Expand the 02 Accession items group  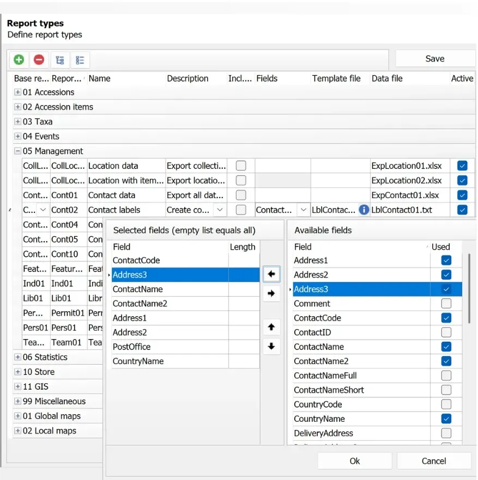[x=18, y=107]
